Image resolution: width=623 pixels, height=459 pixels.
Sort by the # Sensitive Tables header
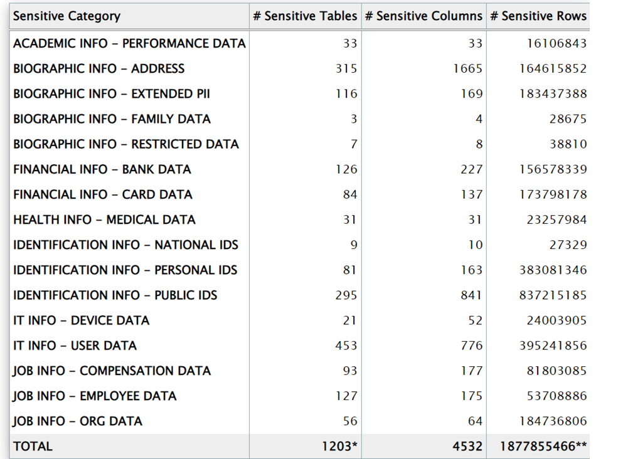pos(305,16)
